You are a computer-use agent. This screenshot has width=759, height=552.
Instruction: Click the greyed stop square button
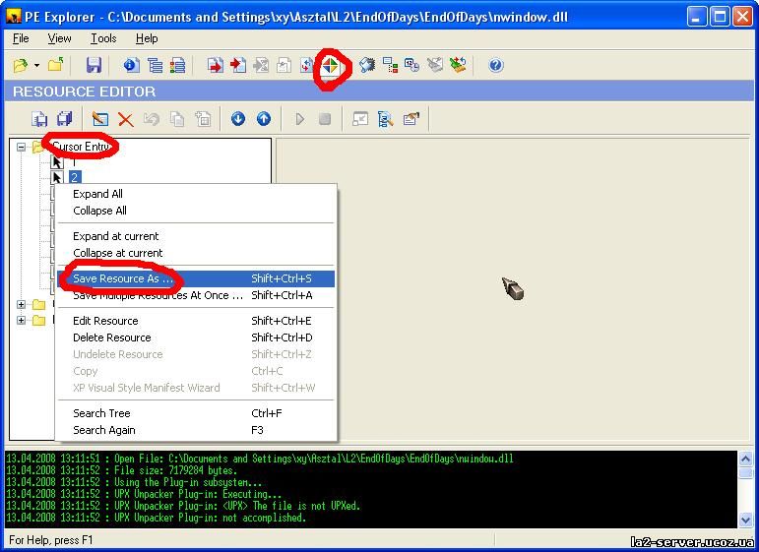coord(325,119)
